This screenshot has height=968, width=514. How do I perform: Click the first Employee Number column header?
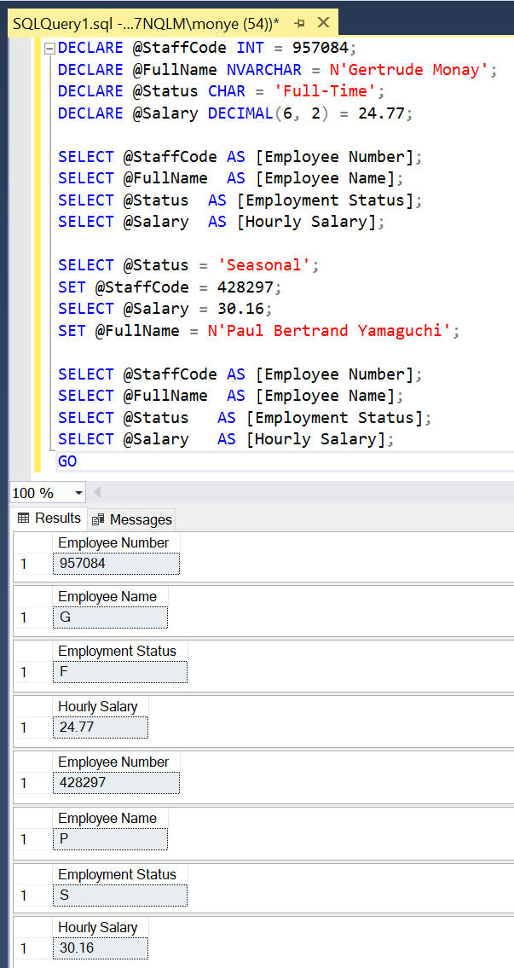[x=117, y=542]
